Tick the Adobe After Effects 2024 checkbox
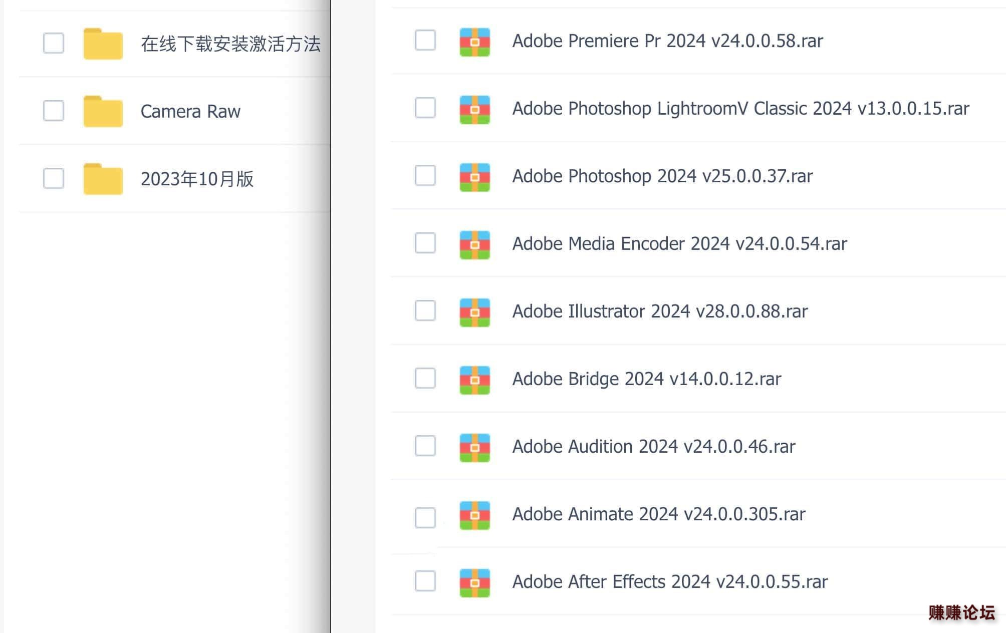 (x=425, y=581)
